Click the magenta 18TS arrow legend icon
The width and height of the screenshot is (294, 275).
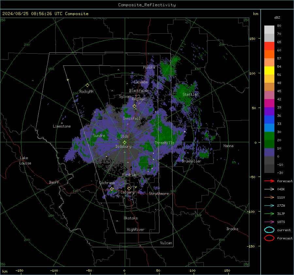(269, 222)
